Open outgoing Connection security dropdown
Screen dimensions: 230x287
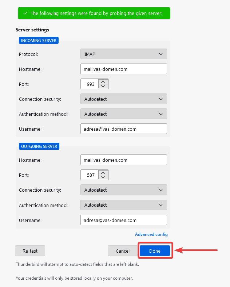click(124, 190)
